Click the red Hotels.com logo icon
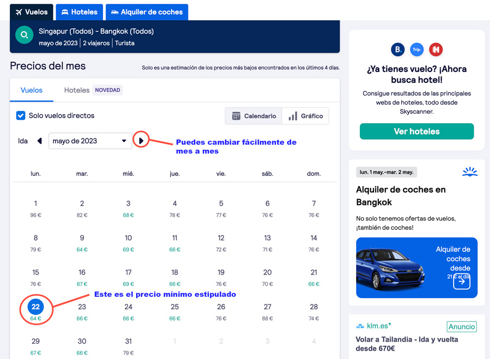Image resolution: width=490 pixels, height=359 pixels. click(x=436, y=50)
